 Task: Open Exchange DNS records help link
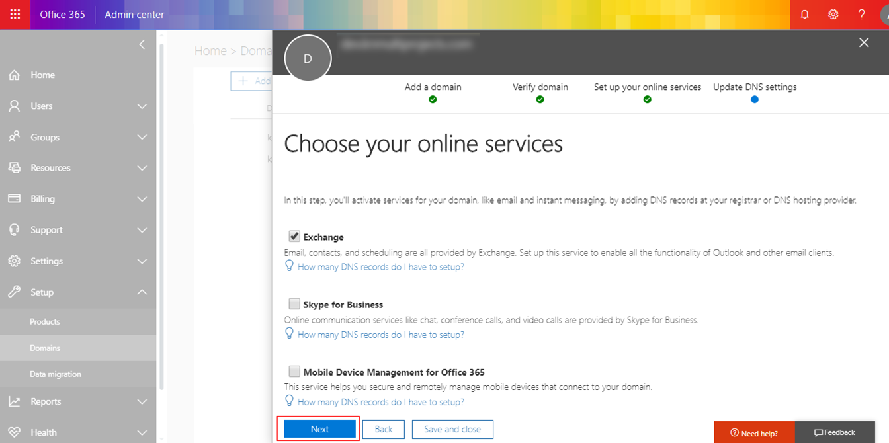coord(381,267)
